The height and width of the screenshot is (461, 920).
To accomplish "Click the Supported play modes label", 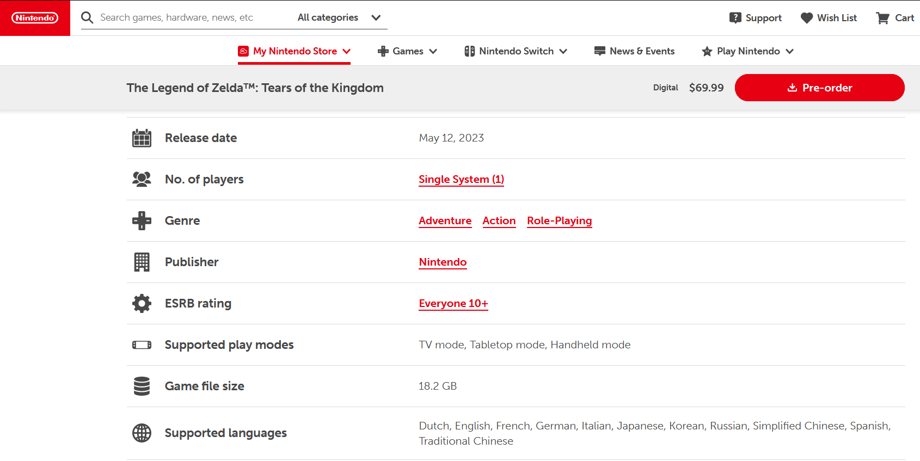I will point(229,345).
